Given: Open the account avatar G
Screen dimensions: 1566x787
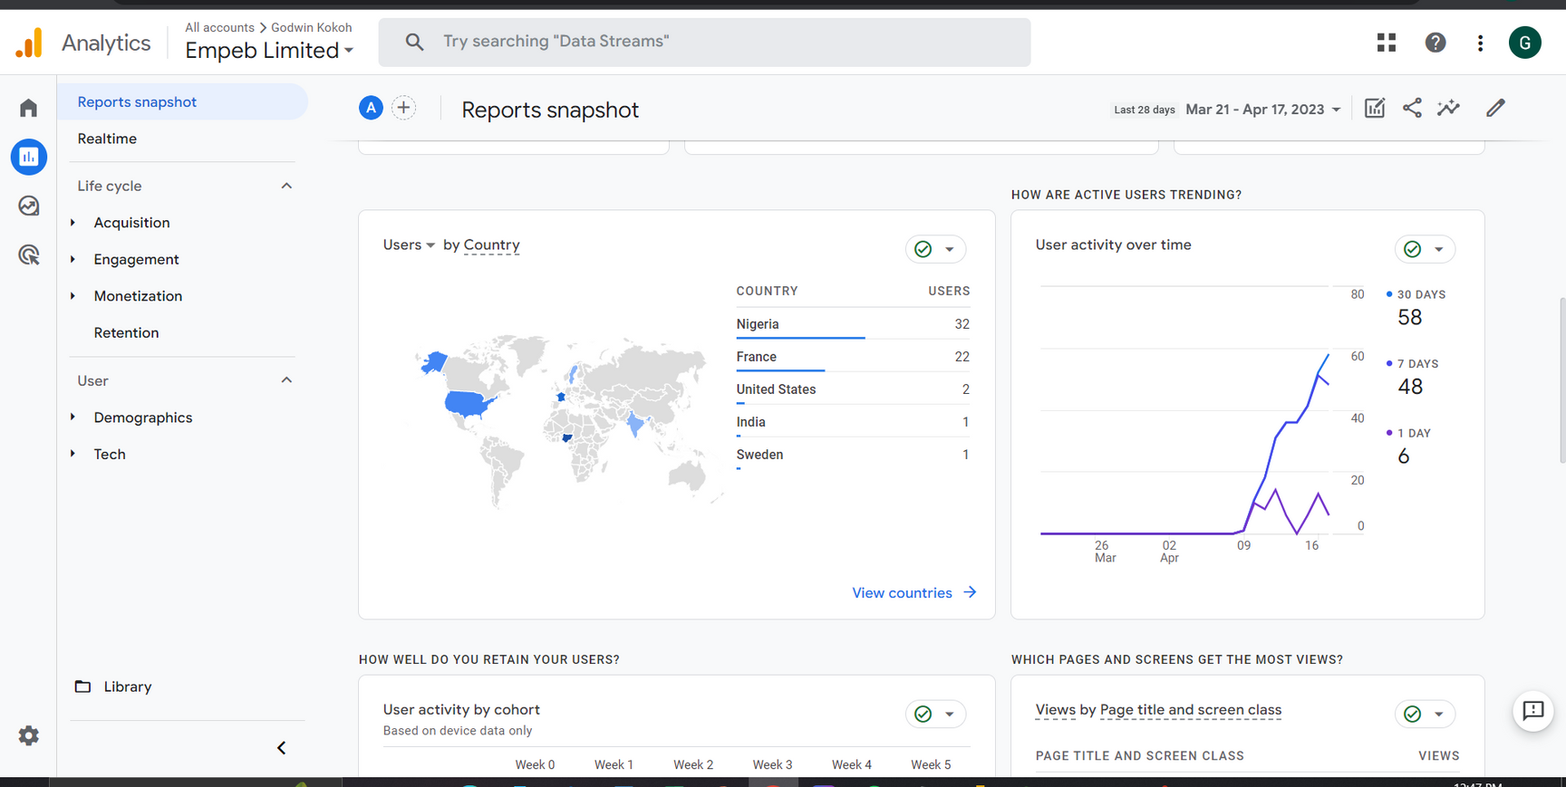Looking at the screenshot, I should (1525, 43).
